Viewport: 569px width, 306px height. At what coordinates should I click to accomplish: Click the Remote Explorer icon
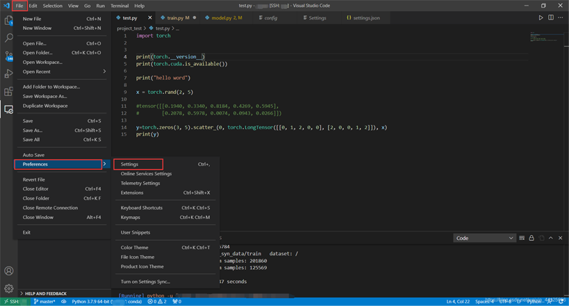(x=9, y=109)
